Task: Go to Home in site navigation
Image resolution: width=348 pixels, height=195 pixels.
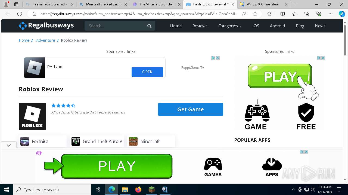Action: tap(176, 26)
